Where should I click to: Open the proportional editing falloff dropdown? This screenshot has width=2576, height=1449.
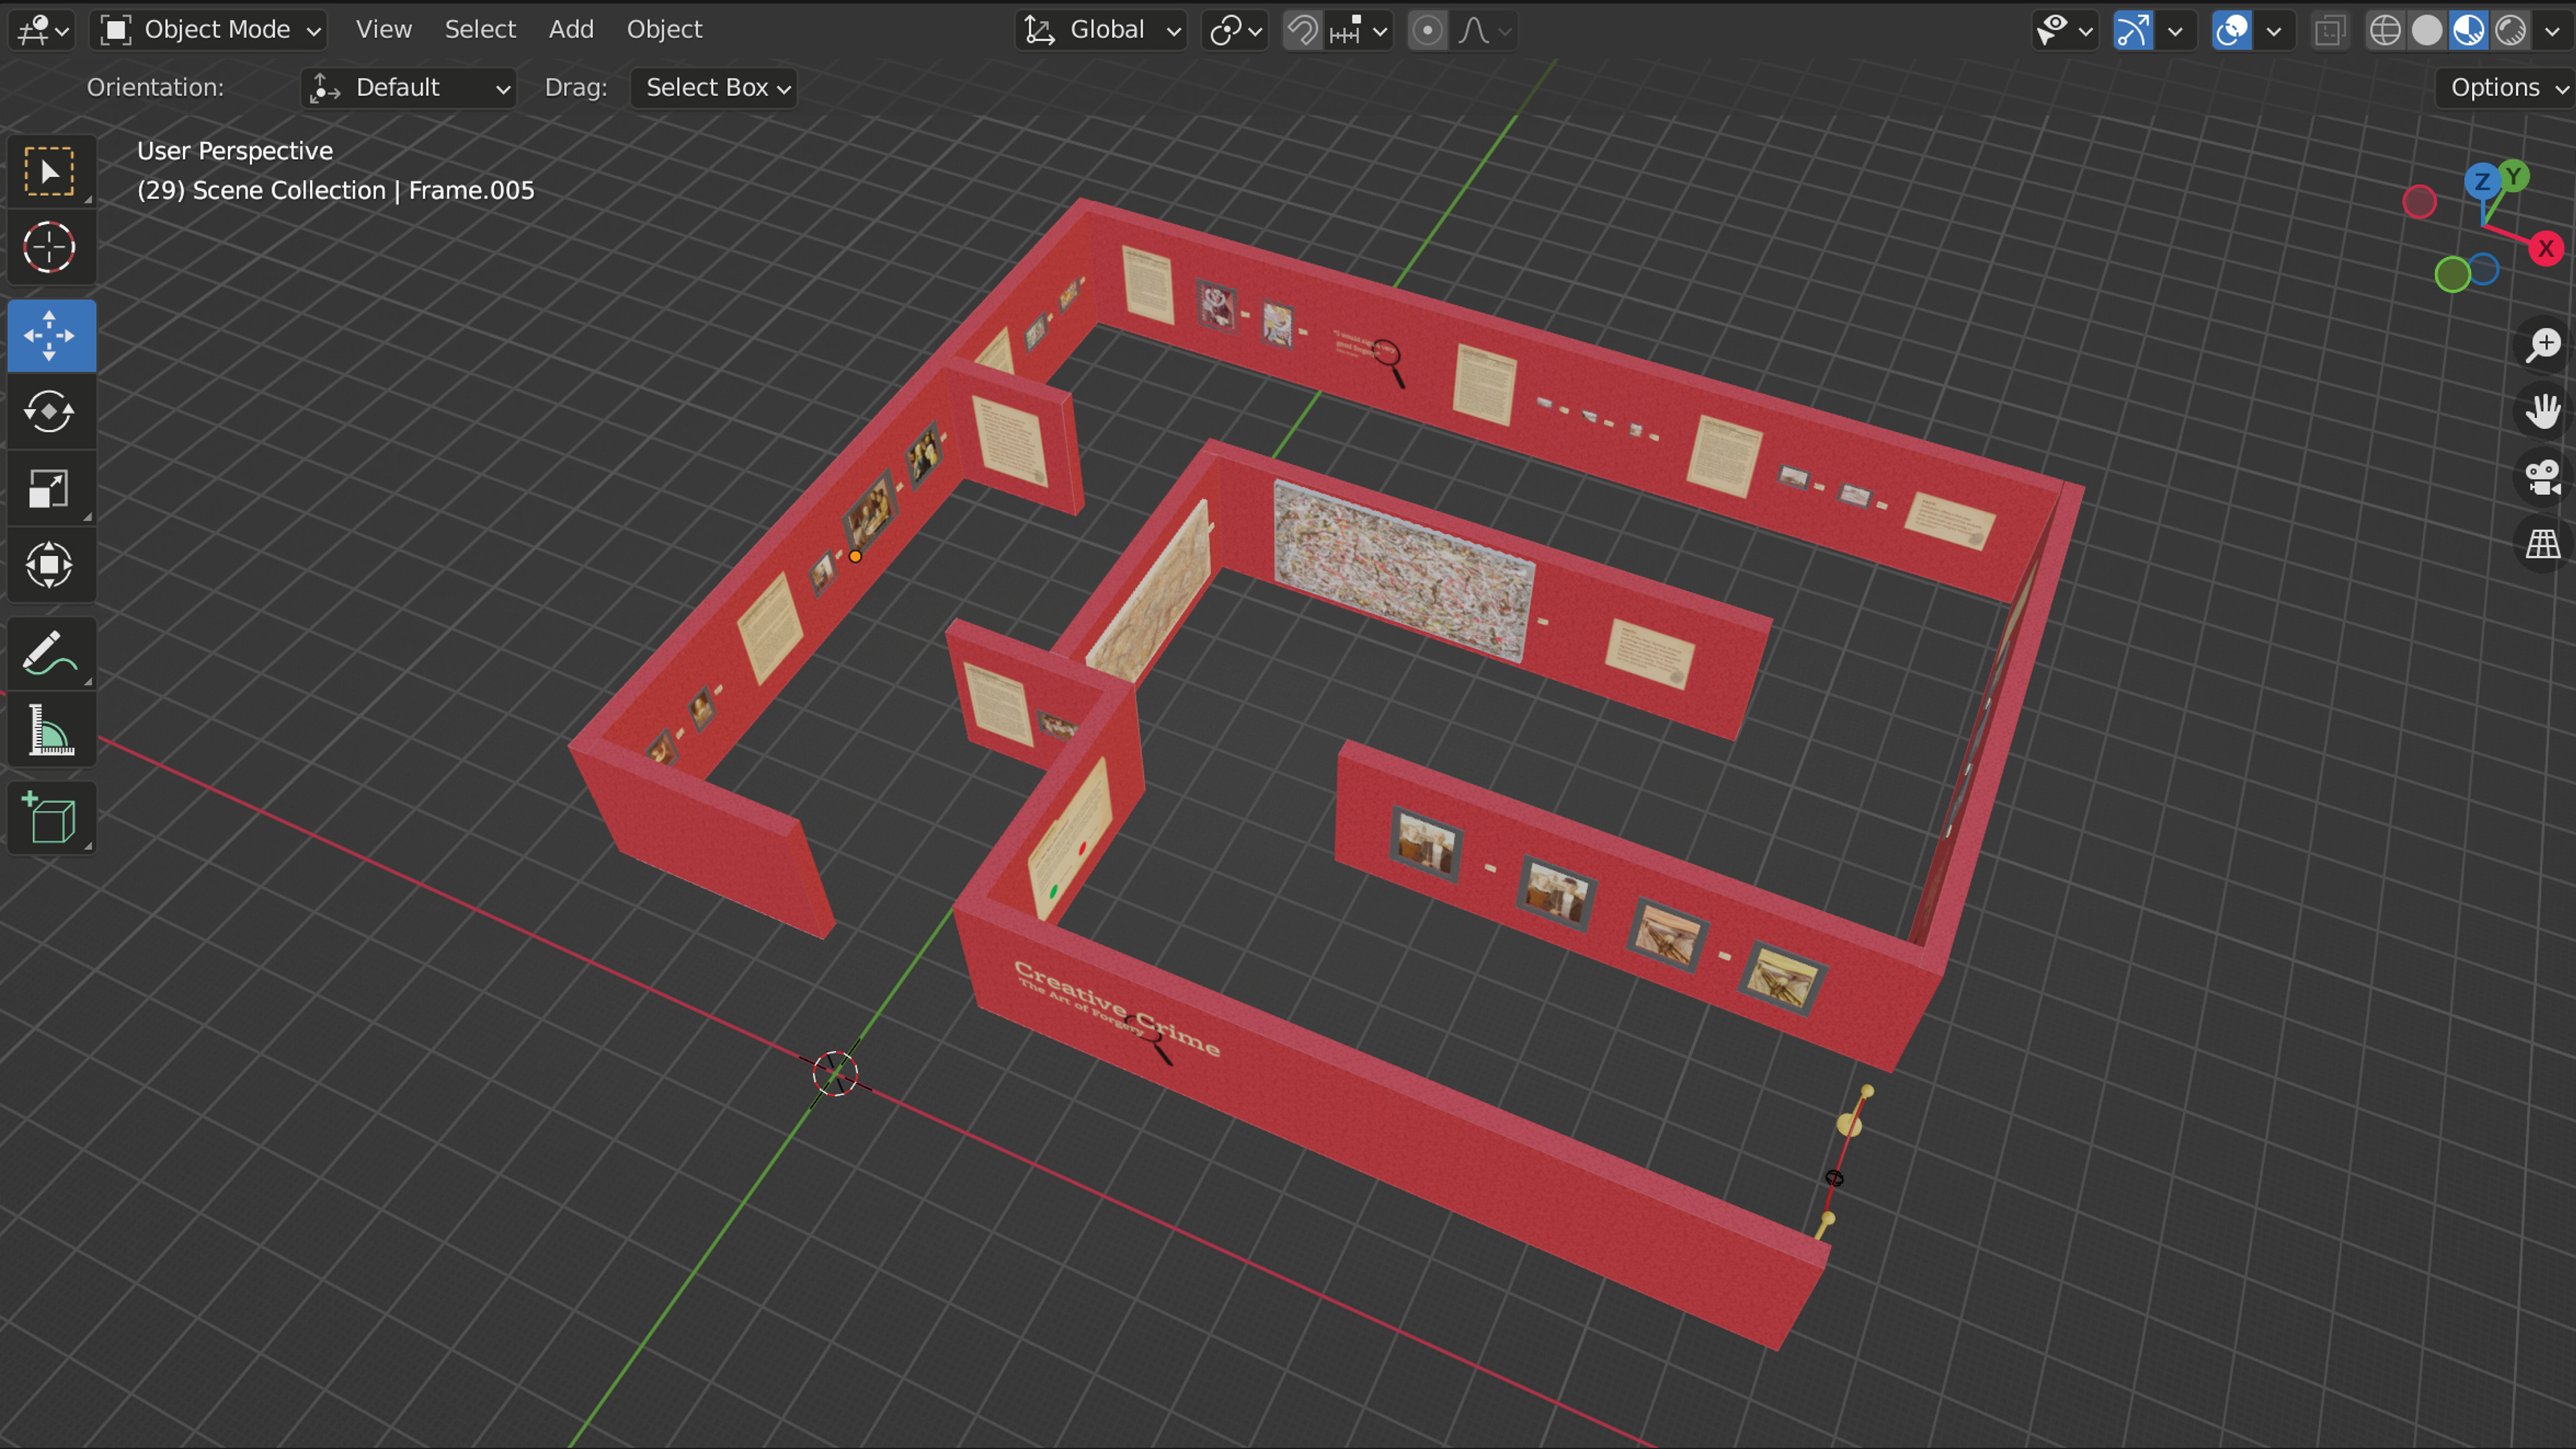[1484, 30]
